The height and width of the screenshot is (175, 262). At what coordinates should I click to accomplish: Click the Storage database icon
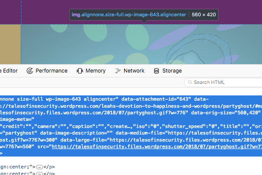[x=156, y=71]
